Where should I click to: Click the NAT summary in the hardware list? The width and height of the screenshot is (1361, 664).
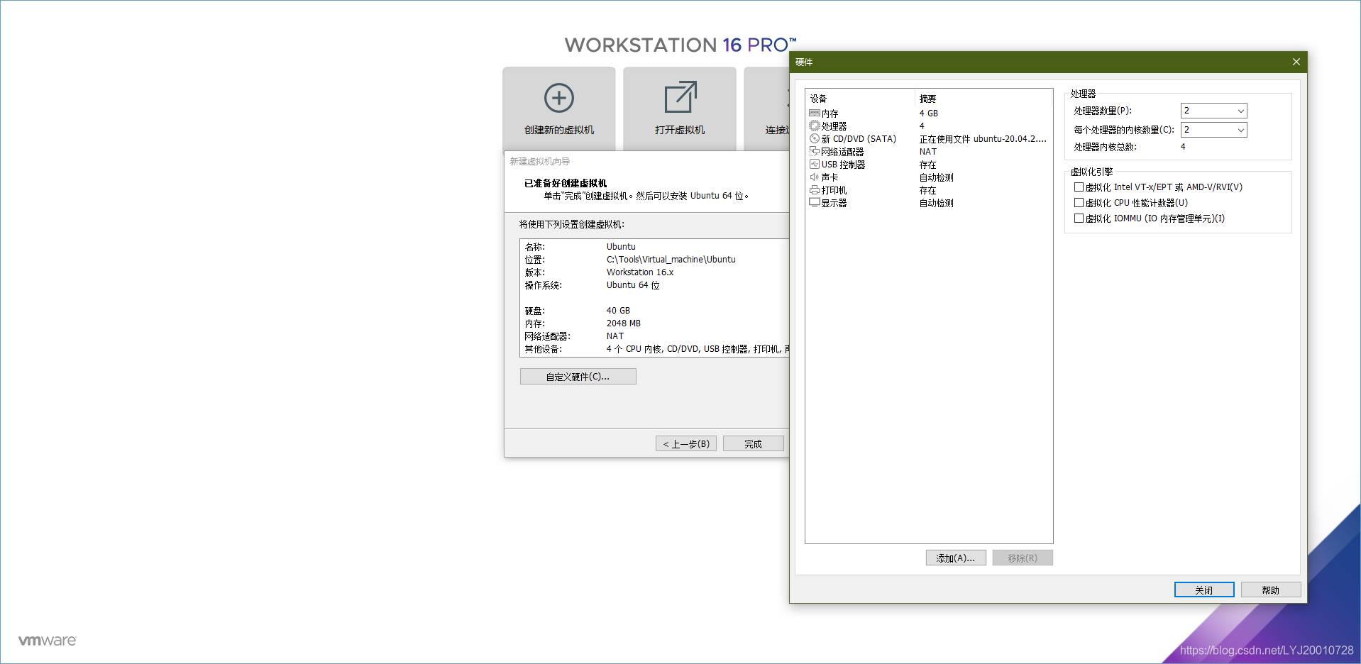(x=927, y=152)
